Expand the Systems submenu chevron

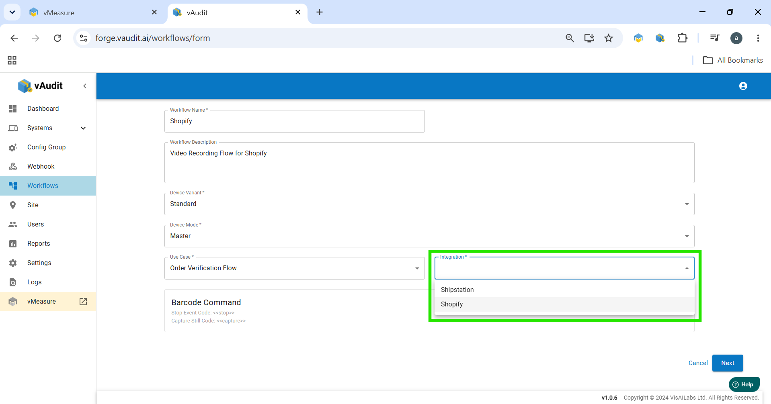coord(83,128)
